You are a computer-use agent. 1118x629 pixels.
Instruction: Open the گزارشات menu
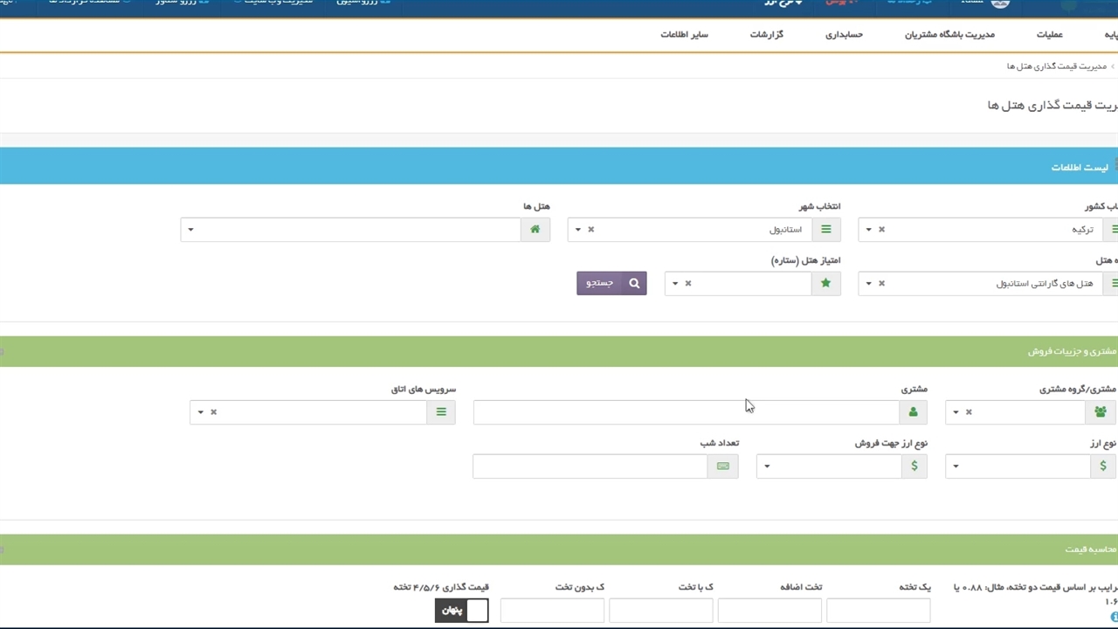pos(766,35)
